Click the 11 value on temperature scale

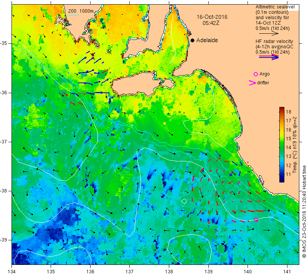[x=289, y=174]
